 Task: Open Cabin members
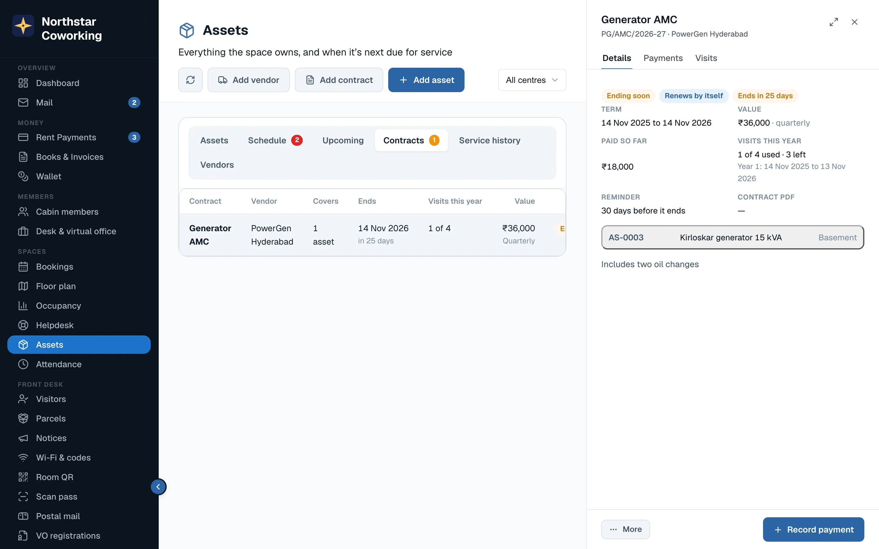coord(79,212)
